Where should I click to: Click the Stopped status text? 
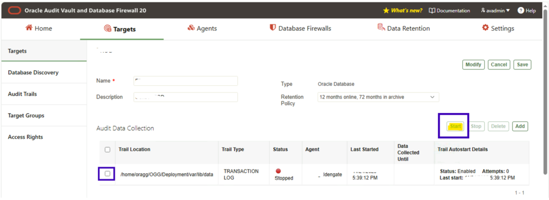pos(284,178)
